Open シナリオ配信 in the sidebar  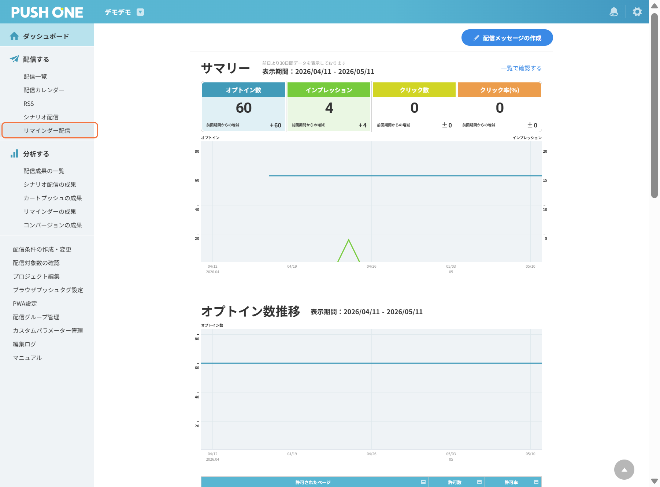[41, 117]
